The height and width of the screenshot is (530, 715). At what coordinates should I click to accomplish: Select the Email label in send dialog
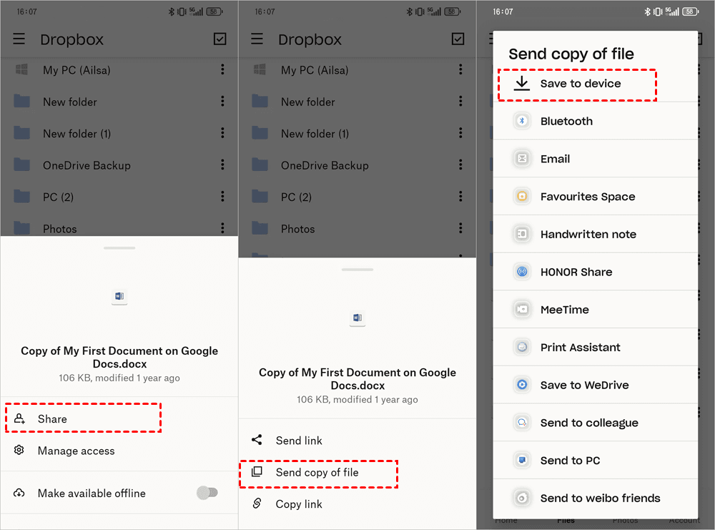point(555,159)
